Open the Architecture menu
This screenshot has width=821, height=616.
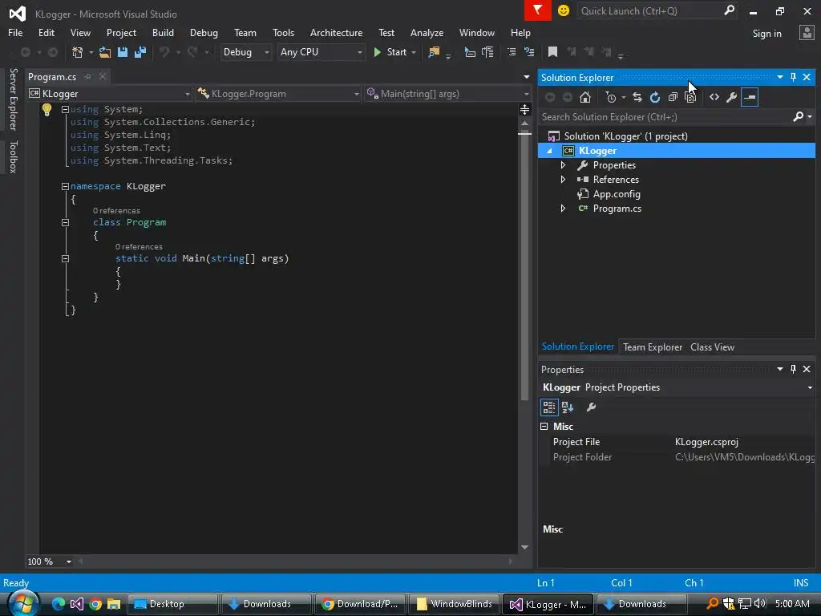(x=336, y=32)
